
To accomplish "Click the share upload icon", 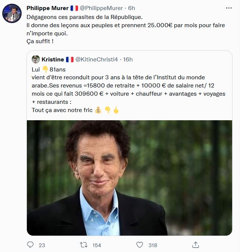I will point(195,245).
